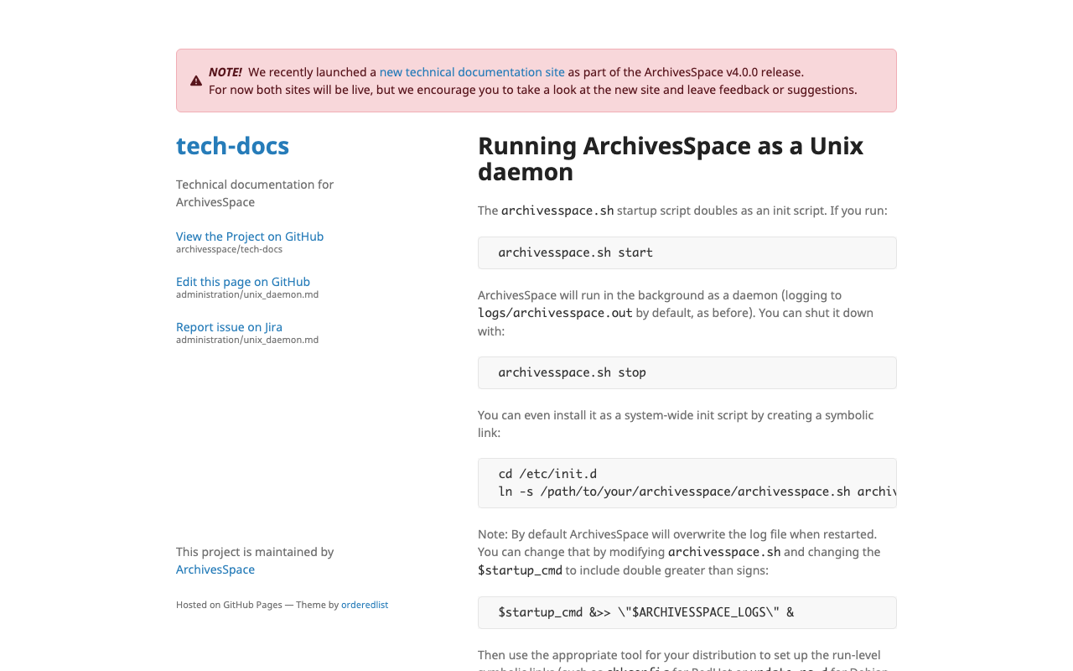Screen dimensions: 1073x671
Task: Click the warning triangle icon in the note banner
Action: pyautogui.click(x=195, y=80)
